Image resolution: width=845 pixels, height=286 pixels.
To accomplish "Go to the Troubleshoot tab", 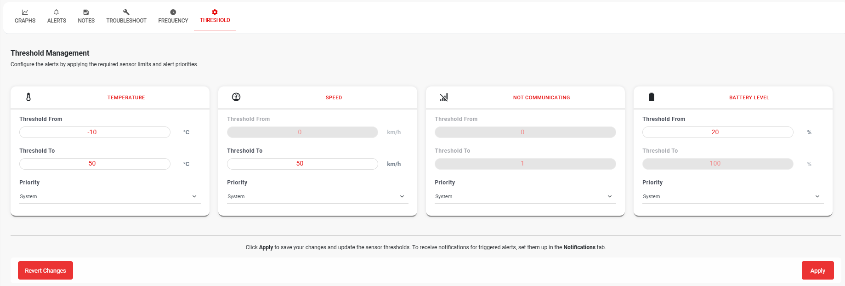I will (126, 17).
